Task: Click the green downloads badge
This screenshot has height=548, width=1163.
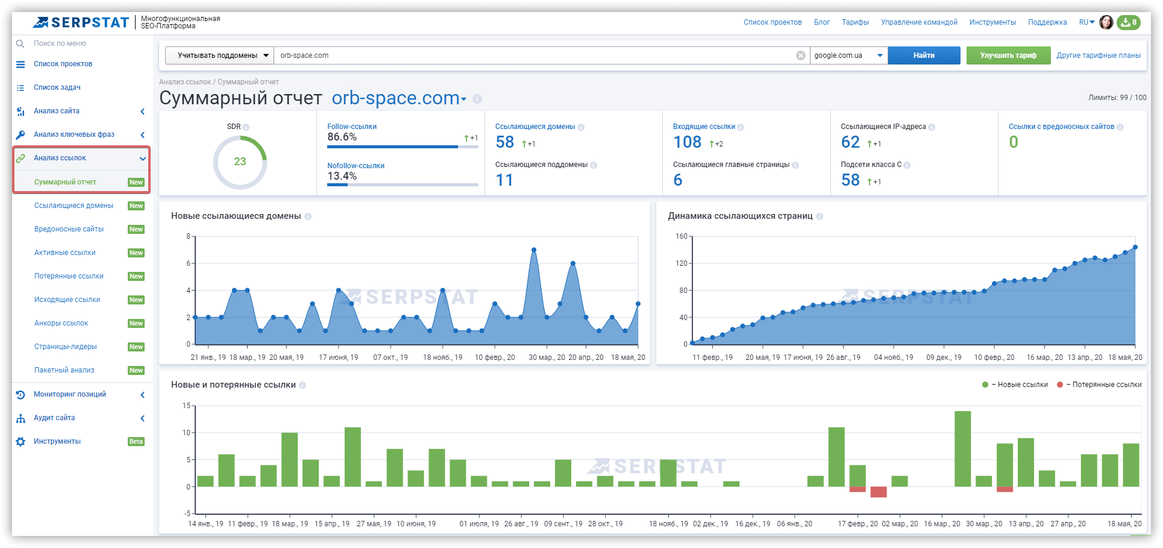Action: (1128, 22)
